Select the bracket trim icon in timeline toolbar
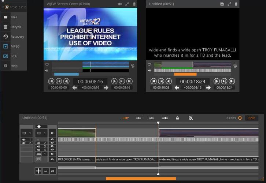Viewport: 266px width, 183px height. tap(165, 118)
